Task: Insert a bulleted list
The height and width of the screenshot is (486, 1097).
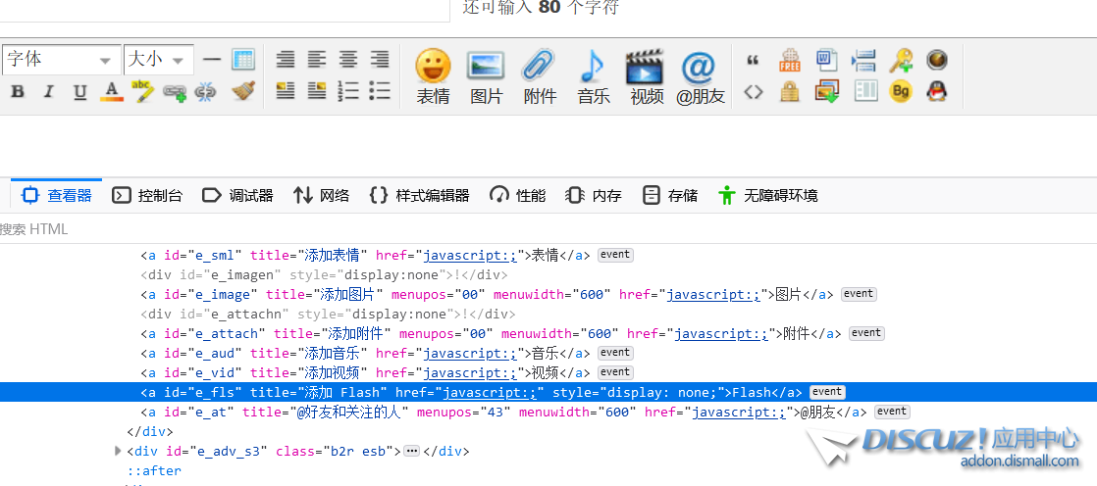Action: (379, 91)
